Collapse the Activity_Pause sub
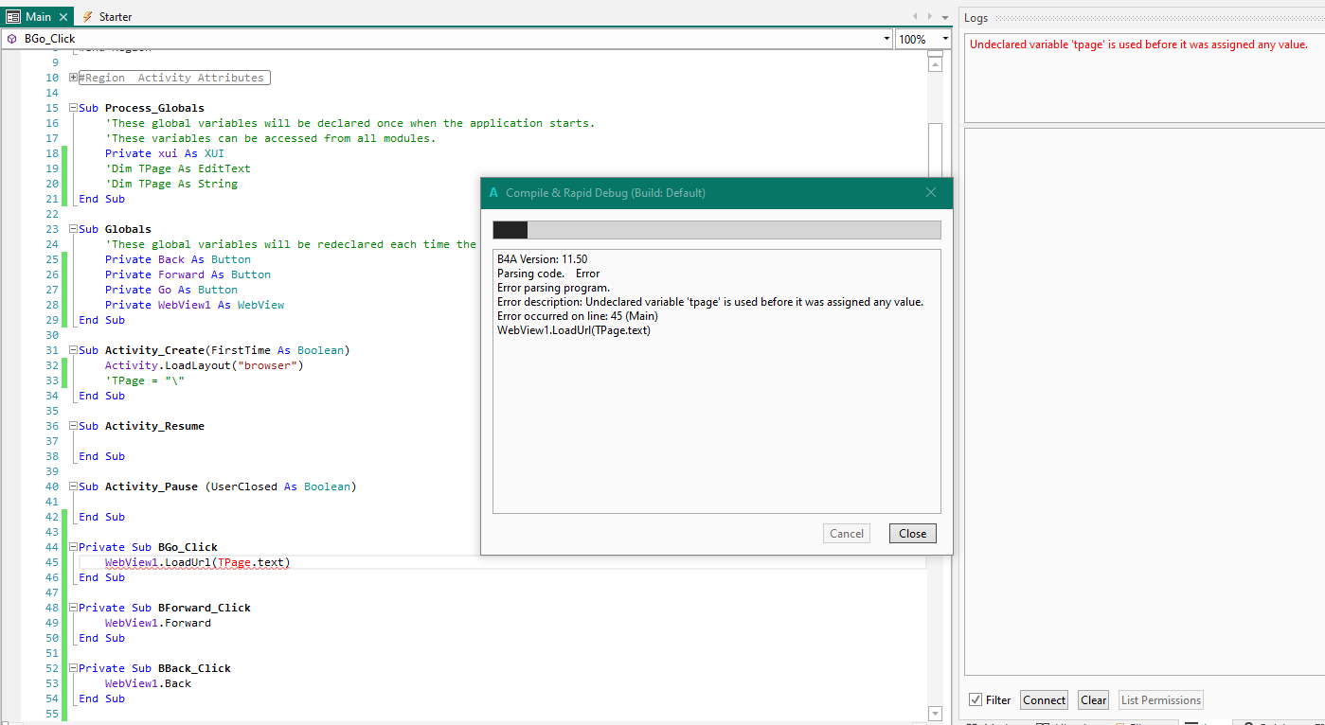The height and width of the screenshot is (725, 1325). point(73,486)
